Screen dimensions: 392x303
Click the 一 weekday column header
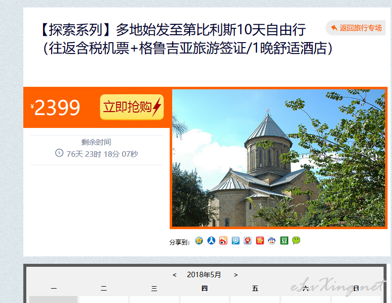click(54, 289)
